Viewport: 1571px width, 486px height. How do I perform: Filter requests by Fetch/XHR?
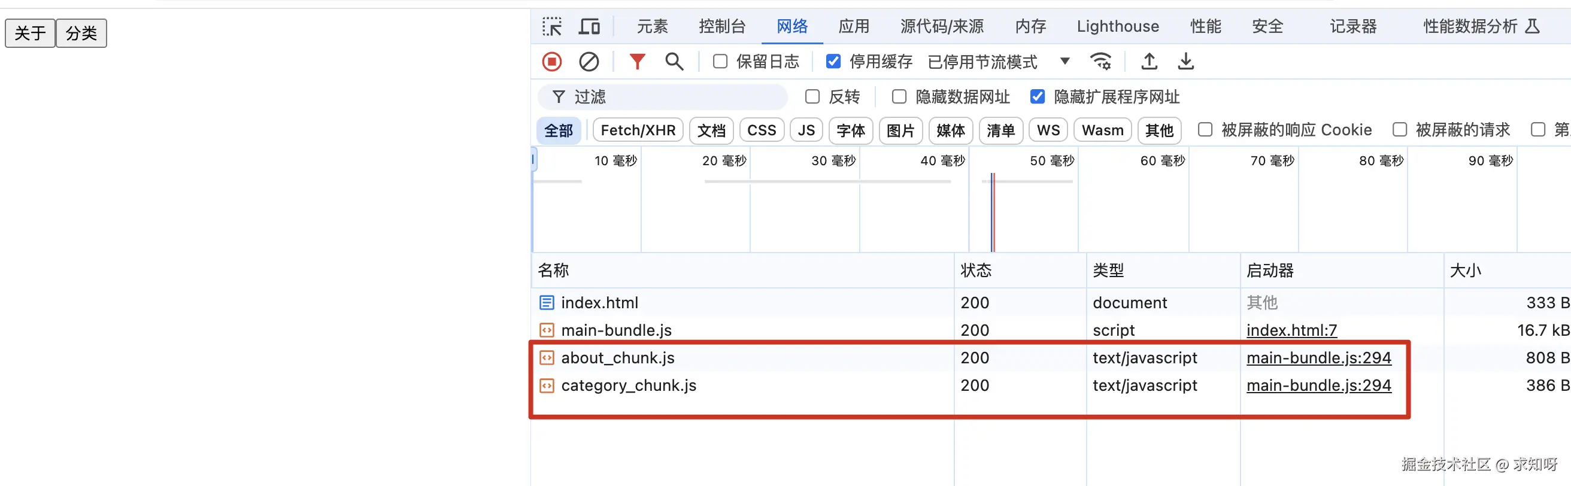click(638, 130)
